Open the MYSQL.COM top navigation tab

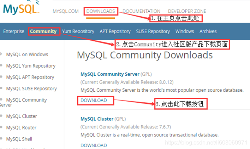tap(66, 11)
